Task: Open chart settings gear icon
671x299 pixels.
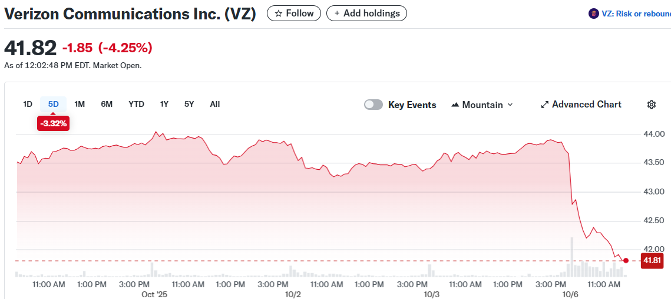Action: [651, 105]
